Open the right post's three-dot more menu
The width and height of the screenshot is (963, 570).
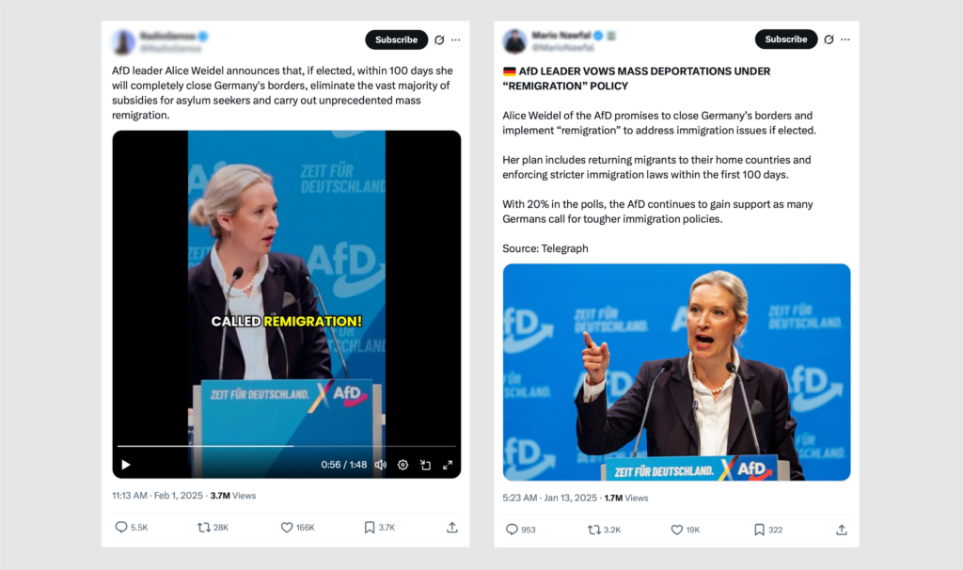tap(845, 40)
